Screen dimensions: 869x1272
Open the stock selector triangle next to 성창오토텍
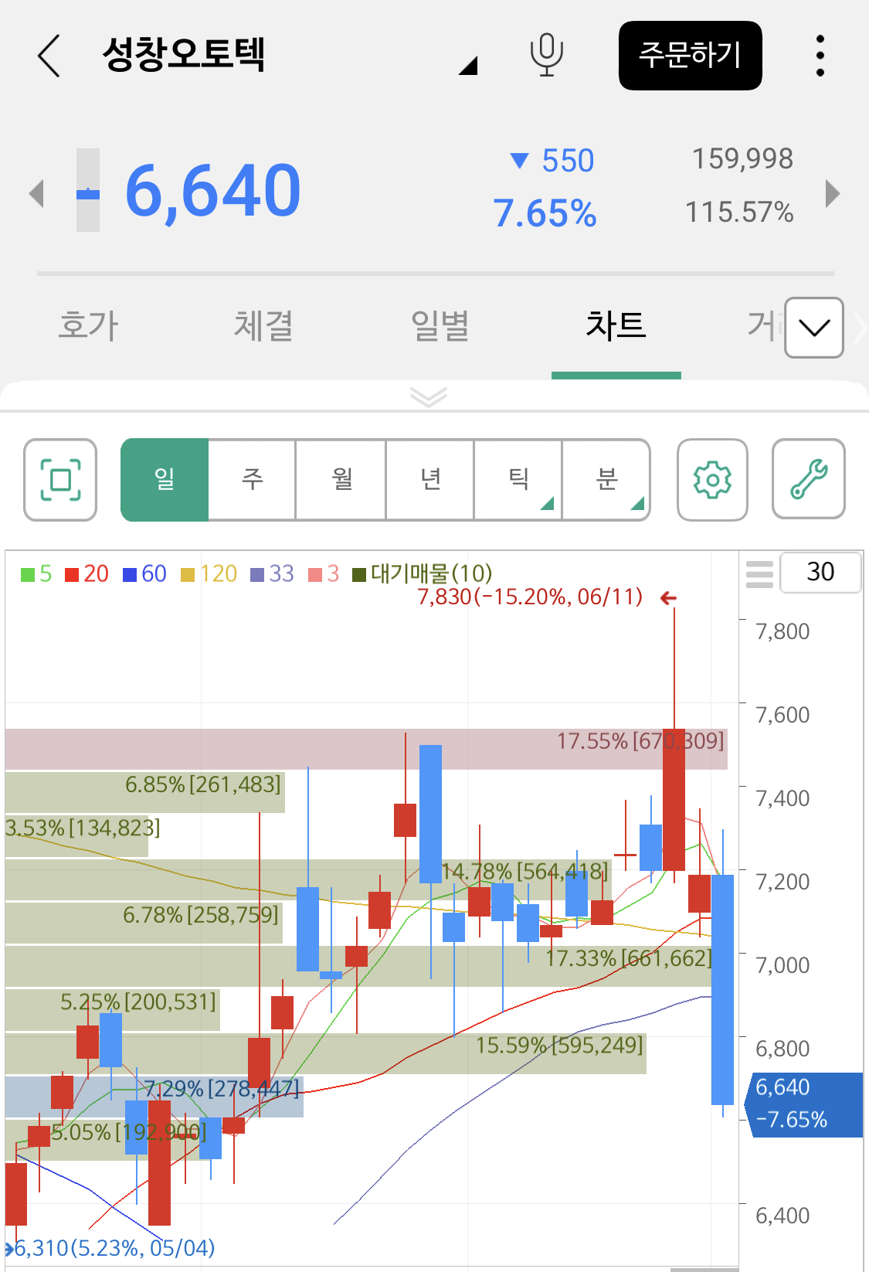coord(468,66)
